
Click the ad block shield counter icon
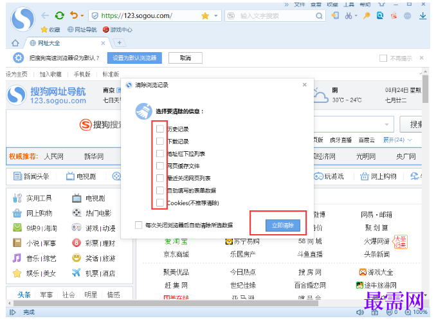[x=392, y=313]
